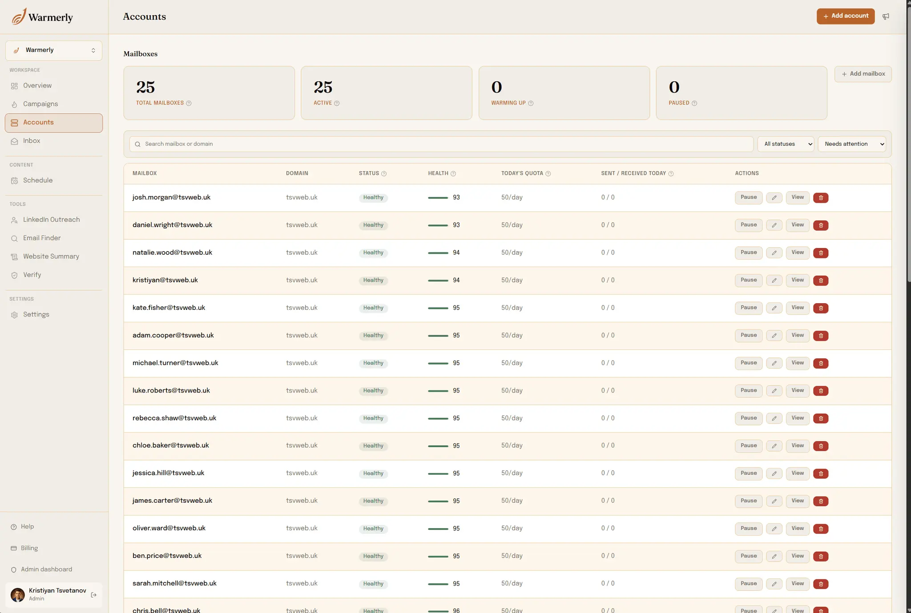
Task: Open the Needs attention sort dropdown
Action: pos(852,144)
